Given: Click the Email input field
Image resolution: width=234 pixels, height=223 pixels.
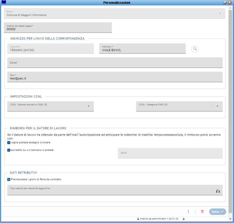Looking at the screenshot, I should [x=115, y=63].
